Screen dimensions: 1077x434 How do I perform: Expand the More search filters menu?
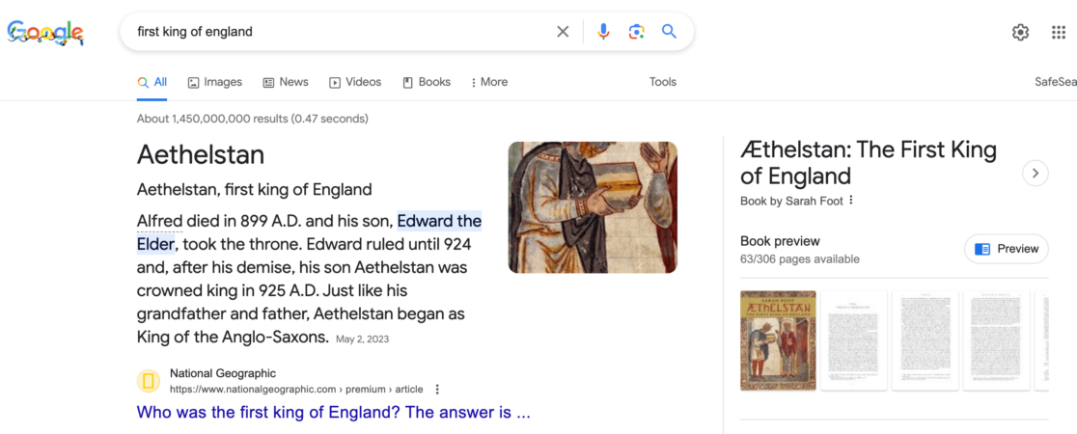click(489, 82)
